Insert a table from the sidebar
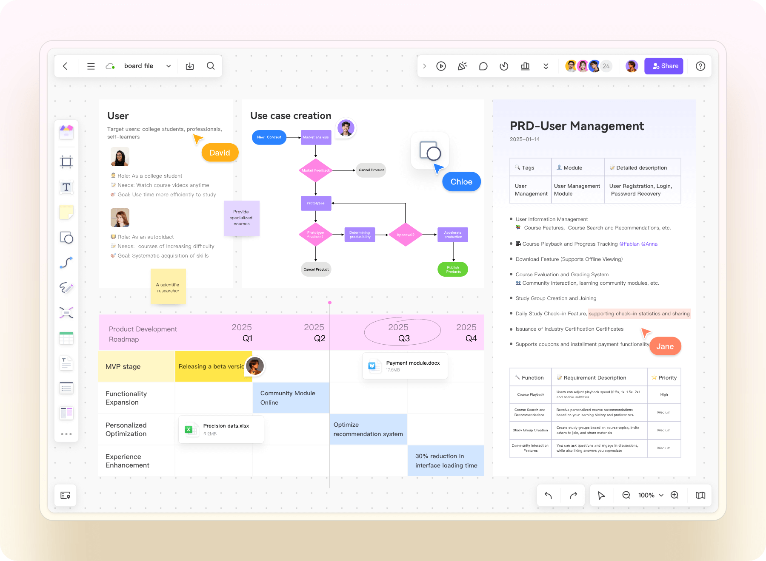The width and height of the screenshot is (766, 561). click(x=66, y=338)
